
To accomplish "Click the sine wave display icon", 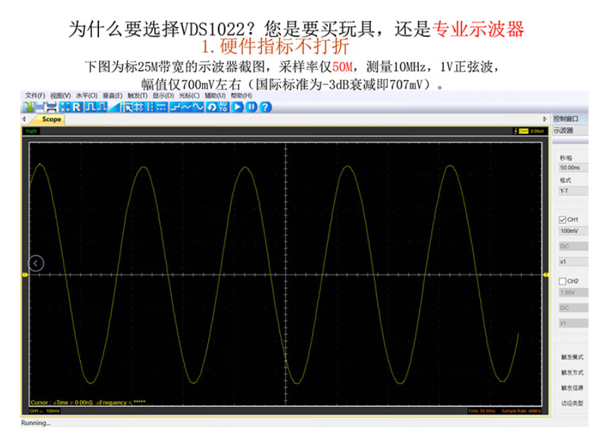I will click(x=198, y=107).
